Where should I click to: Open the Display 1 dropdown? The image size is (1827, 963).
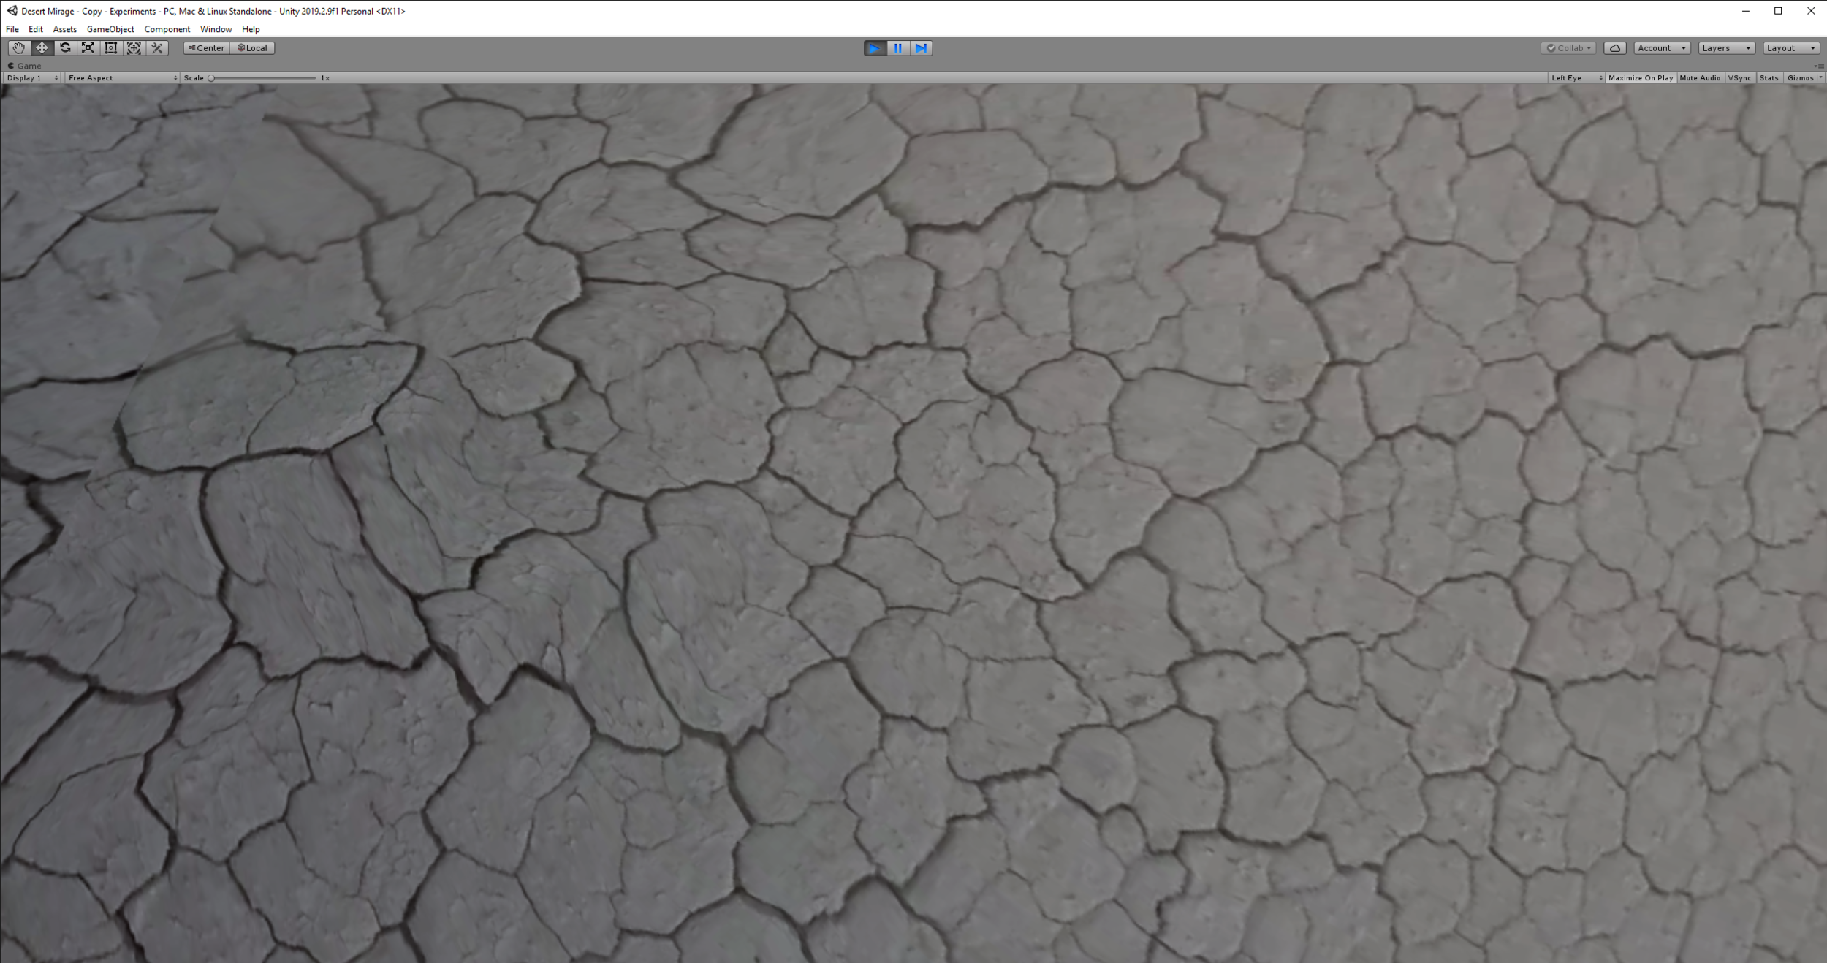click(x=32, y=78)
